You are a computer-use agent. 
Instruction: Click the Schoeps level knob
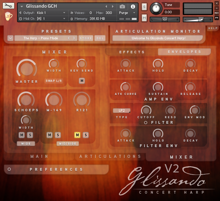click(x=26, y=100)
